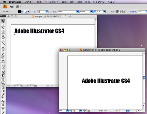Viewport: 147px width, 114px height.
Task: Expand the 34 pt font size dropdown
Action: click(104, 12)
